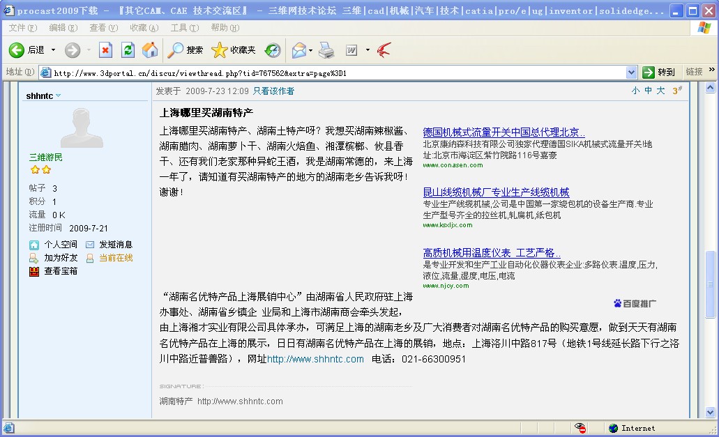Image resolution: width=719 pixels, height=437 pixels.
Task: Open the Back button history dropdown
Action: [x=53, y=50]
